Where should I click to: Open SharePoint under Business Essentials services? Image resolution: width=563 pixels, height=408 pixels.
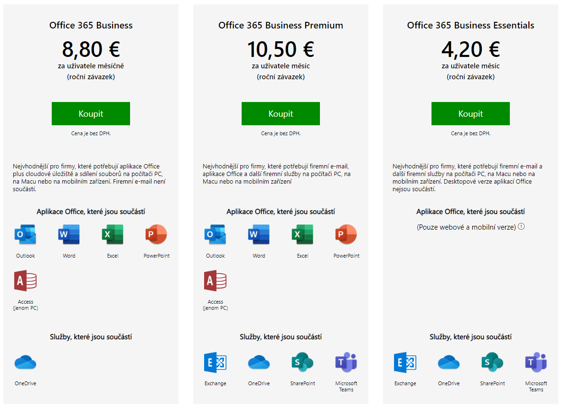tap(492, 362)
